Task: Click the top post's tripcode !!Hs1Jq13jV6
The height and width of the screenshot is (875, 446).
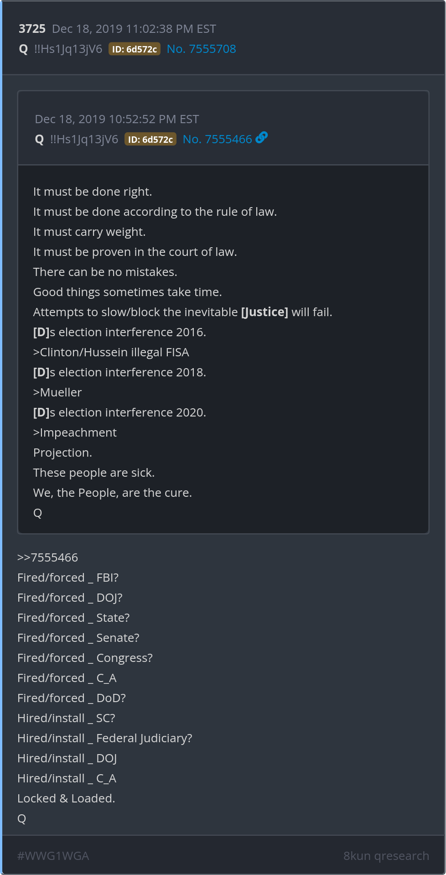Action: (68, 49)
